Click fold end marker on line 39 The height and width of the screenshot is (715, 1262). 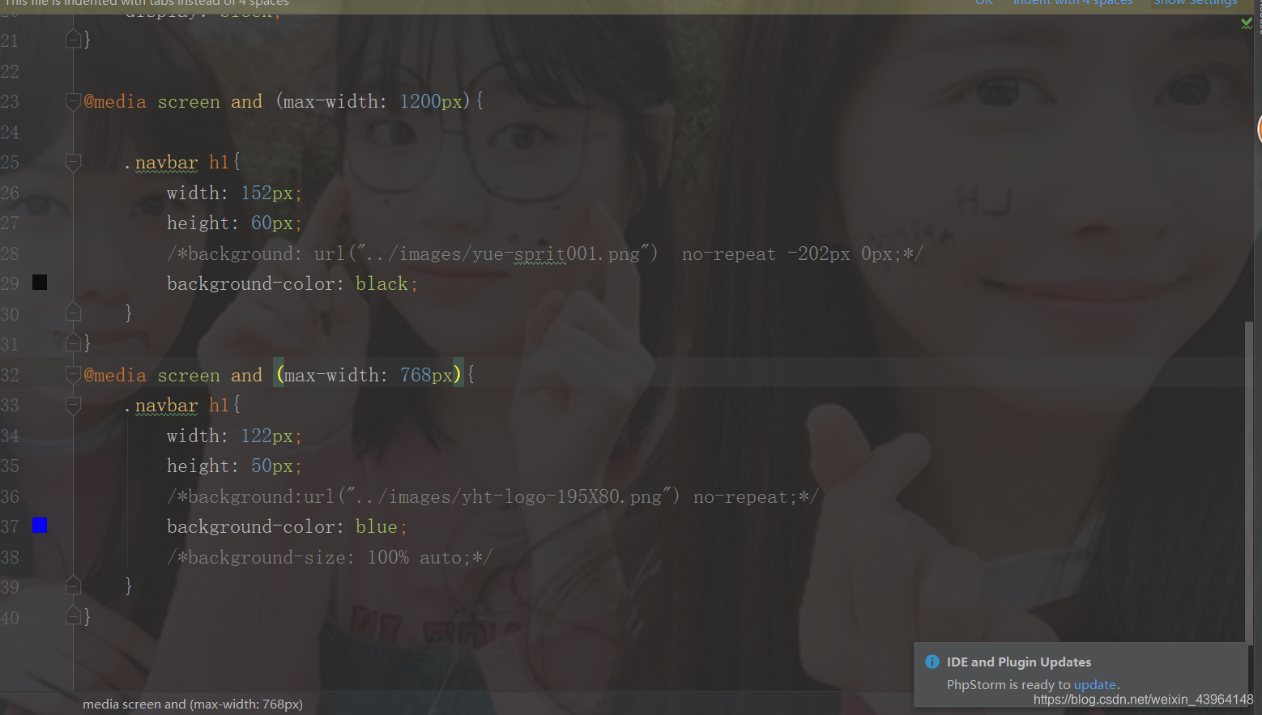coord(73,585)
